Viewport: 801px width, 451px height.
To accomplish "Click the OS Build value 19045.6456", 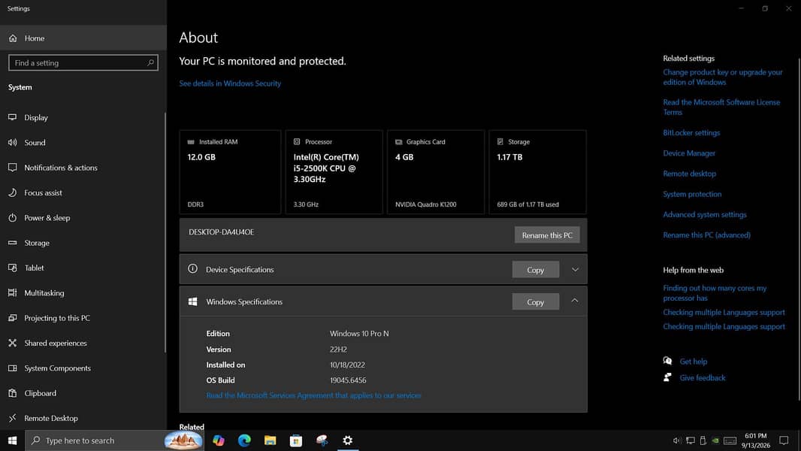I will coord(348,380).
